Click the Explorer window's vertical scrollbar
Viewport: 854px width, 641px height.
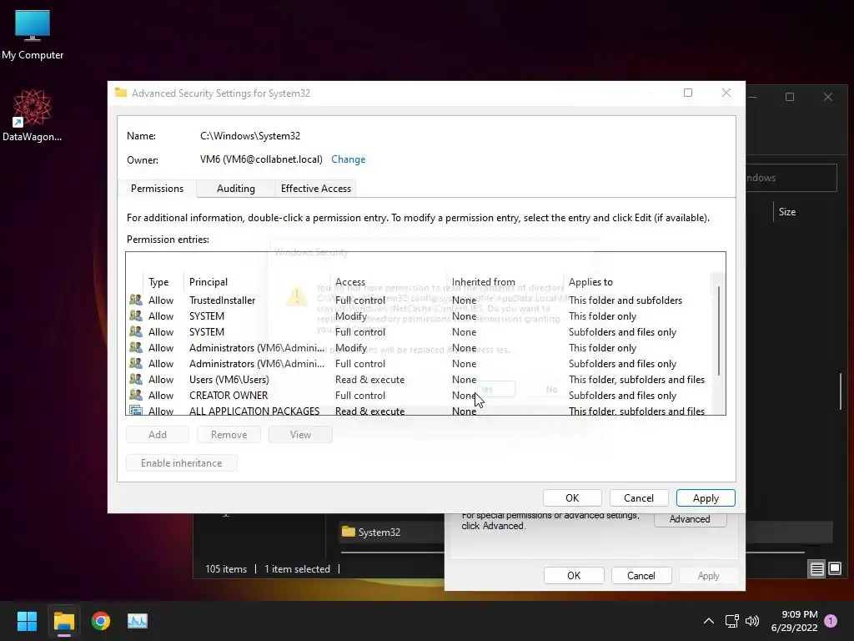(841, 391)
